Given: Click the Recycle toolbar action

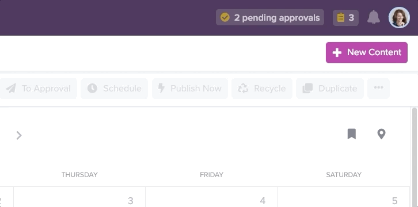Looking at the screenshot, I should coord(262,89).
